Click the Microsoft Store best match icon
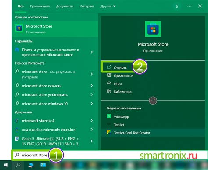The image size is (208, 170). pos(19,28)
